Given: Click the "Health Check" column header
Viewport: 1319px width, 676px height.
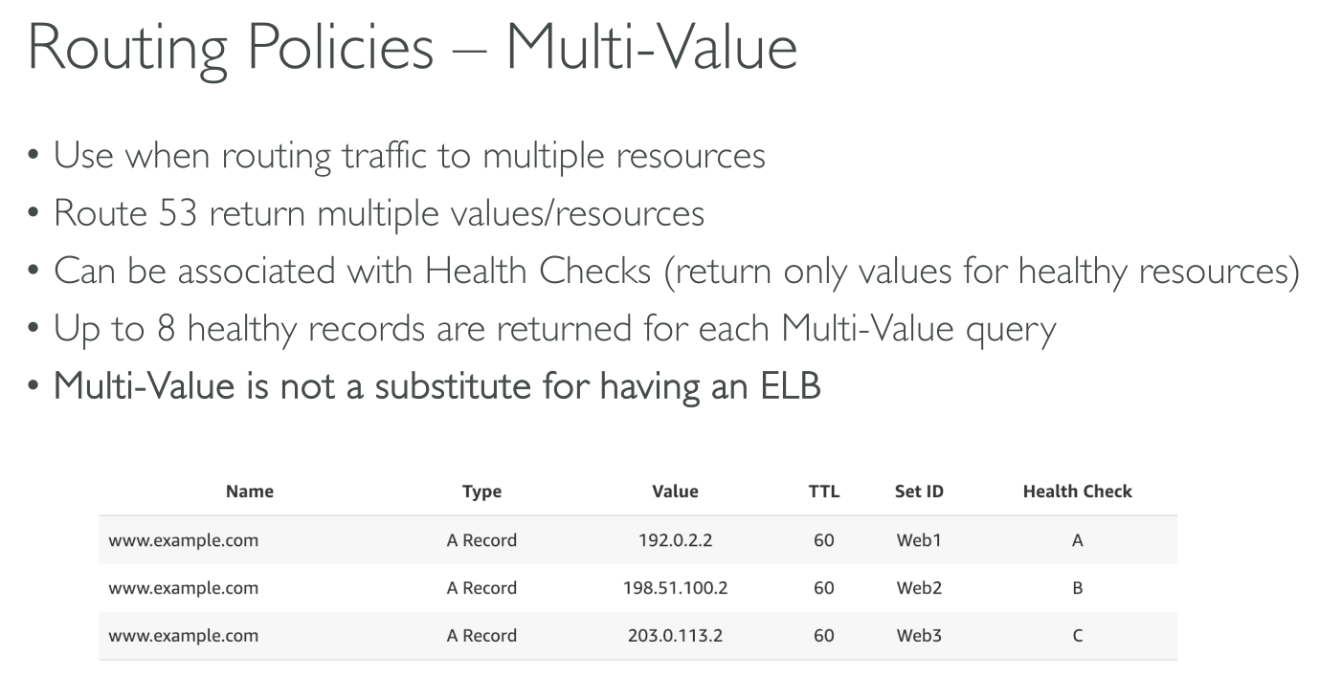Looking at the screenshot, I should coord(1077,491).
